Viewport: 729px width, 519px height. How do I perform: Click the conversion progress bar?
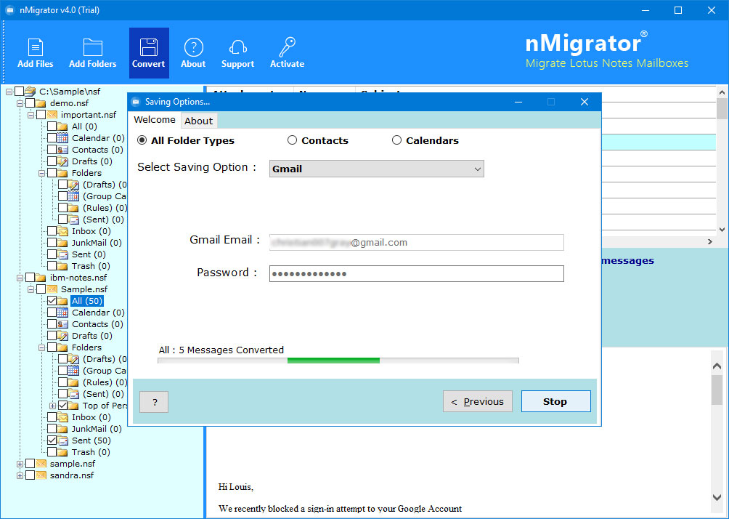coord(338,361)
